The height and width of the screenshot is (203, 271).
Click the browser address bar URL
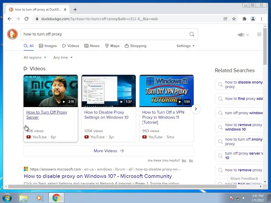[100, 19]
